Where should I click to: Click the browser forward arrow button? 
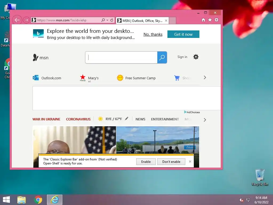[26, 20]
